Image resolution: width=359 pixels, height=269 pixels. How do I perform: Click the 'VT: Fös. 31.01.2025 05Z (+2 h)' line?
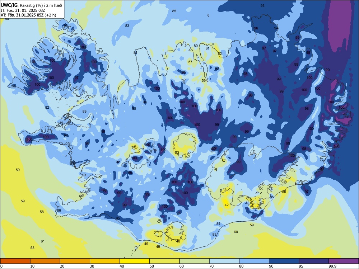coord(28,15)
